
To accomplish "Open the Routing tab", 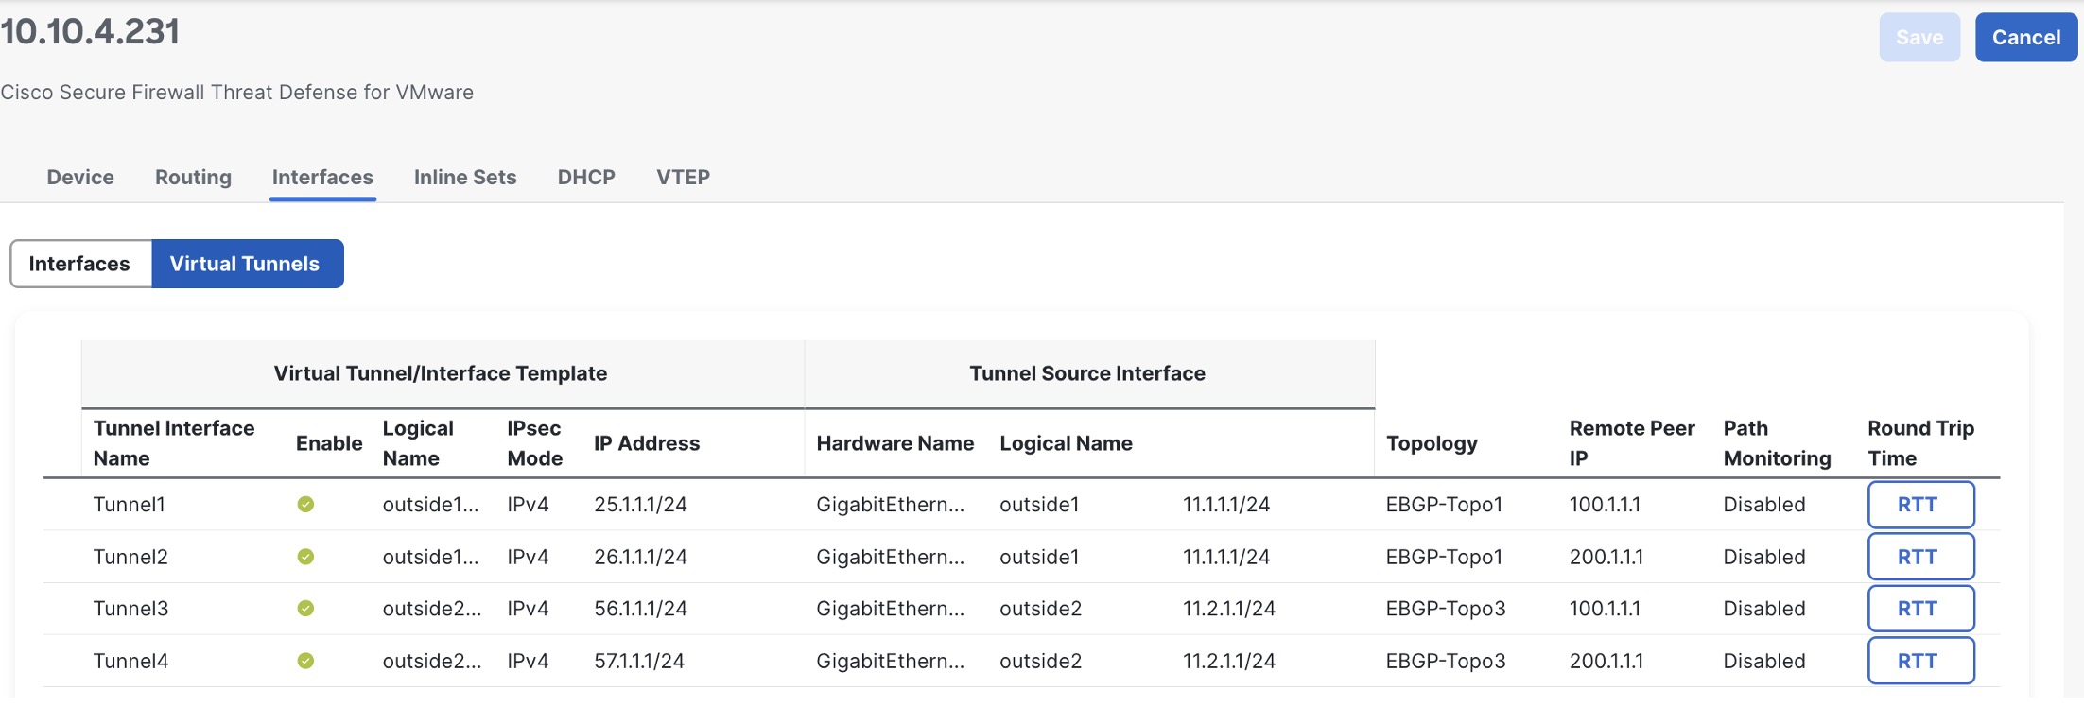I will tap(193, 178).
